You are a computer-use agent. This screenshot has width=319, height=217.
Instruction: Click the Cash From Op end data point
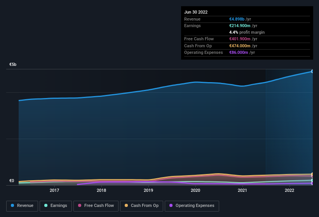pos(312,174)
